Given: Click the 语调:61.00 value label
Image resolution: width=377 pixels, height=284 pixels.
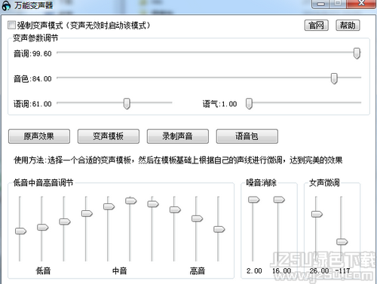Looking at the screenshot, I should [x=32, y=104].
